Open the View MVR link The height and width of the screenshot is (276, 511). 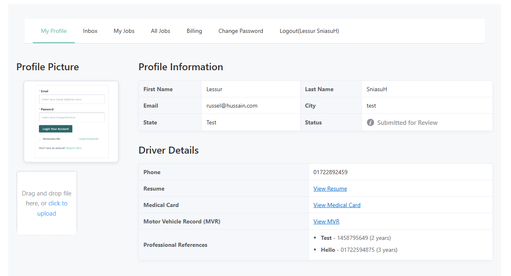click(326, 221)
